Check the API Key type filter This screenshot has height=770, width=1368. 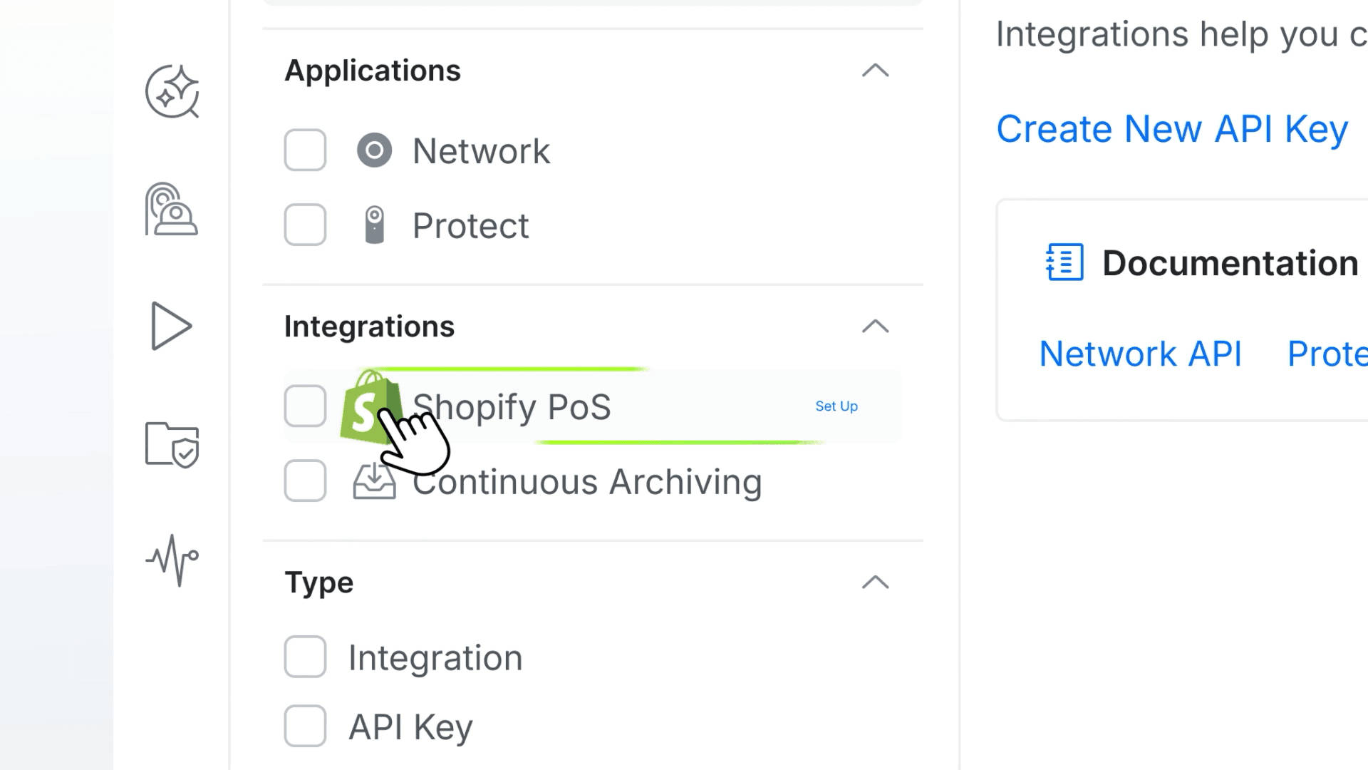(305, 727)
